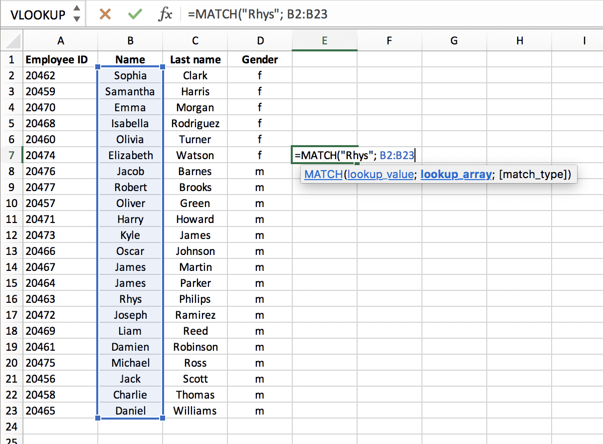
Task: Select the cell containing Daniel
Action: [130, 411]
